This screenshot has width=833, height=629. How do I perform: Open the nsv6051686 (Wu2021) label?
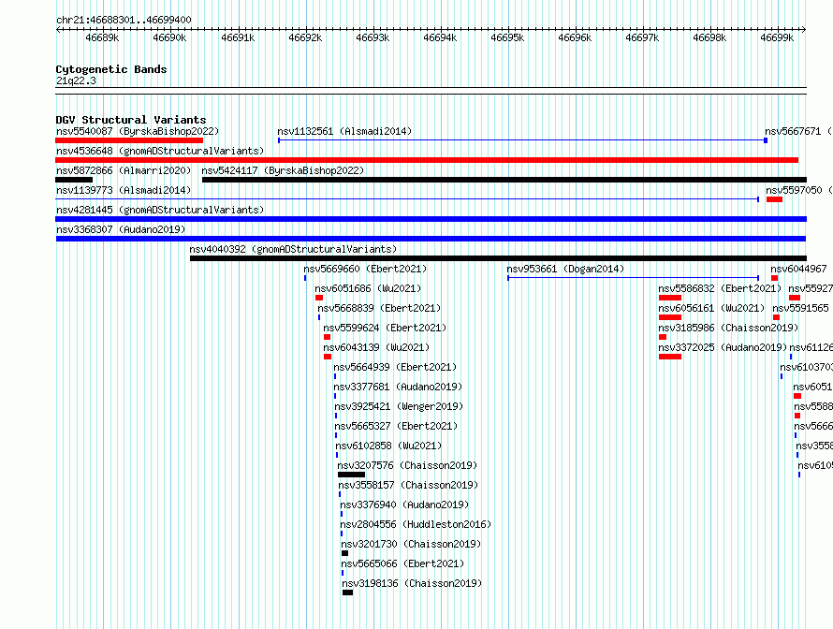coord(368,288)
